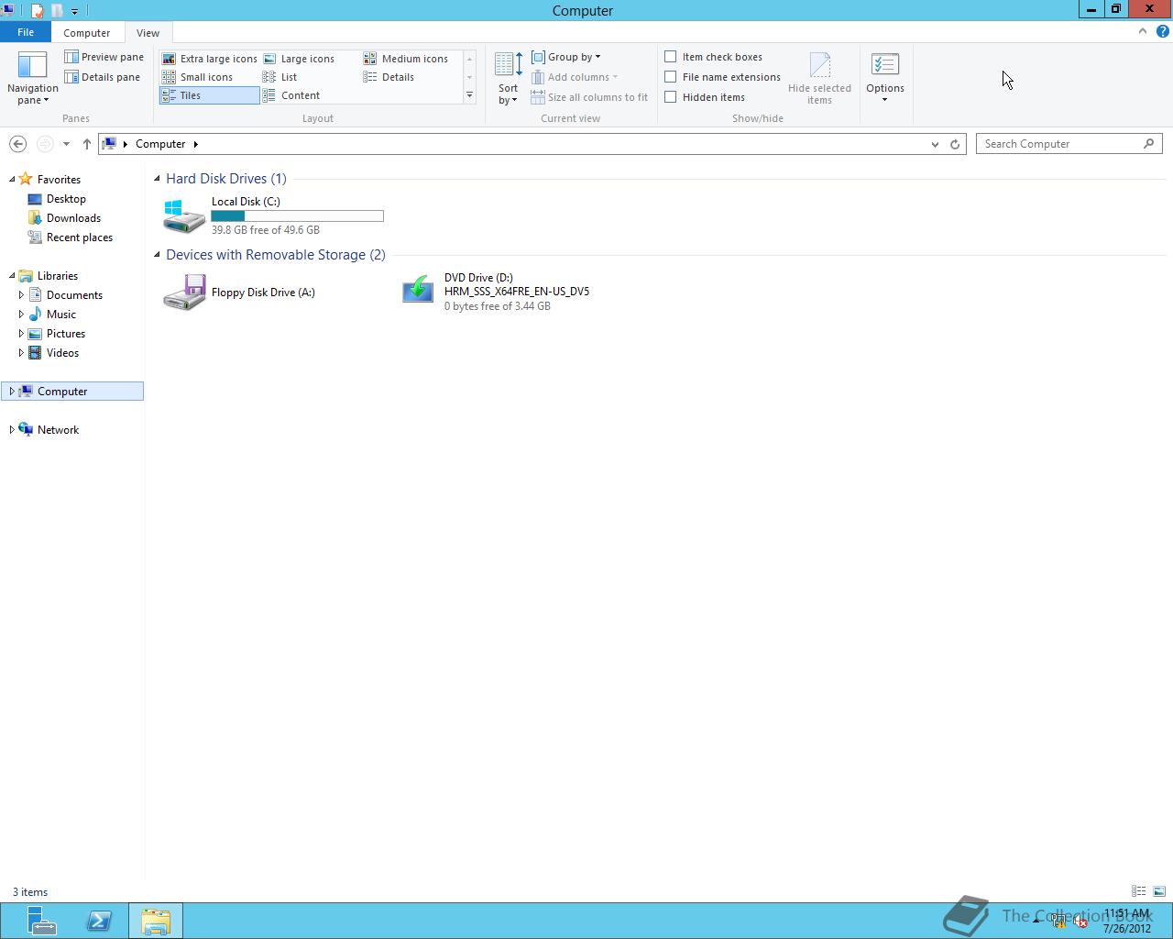Open the recent locations dropdown arrow
The image size is (1173, 939).
point(66,144)
